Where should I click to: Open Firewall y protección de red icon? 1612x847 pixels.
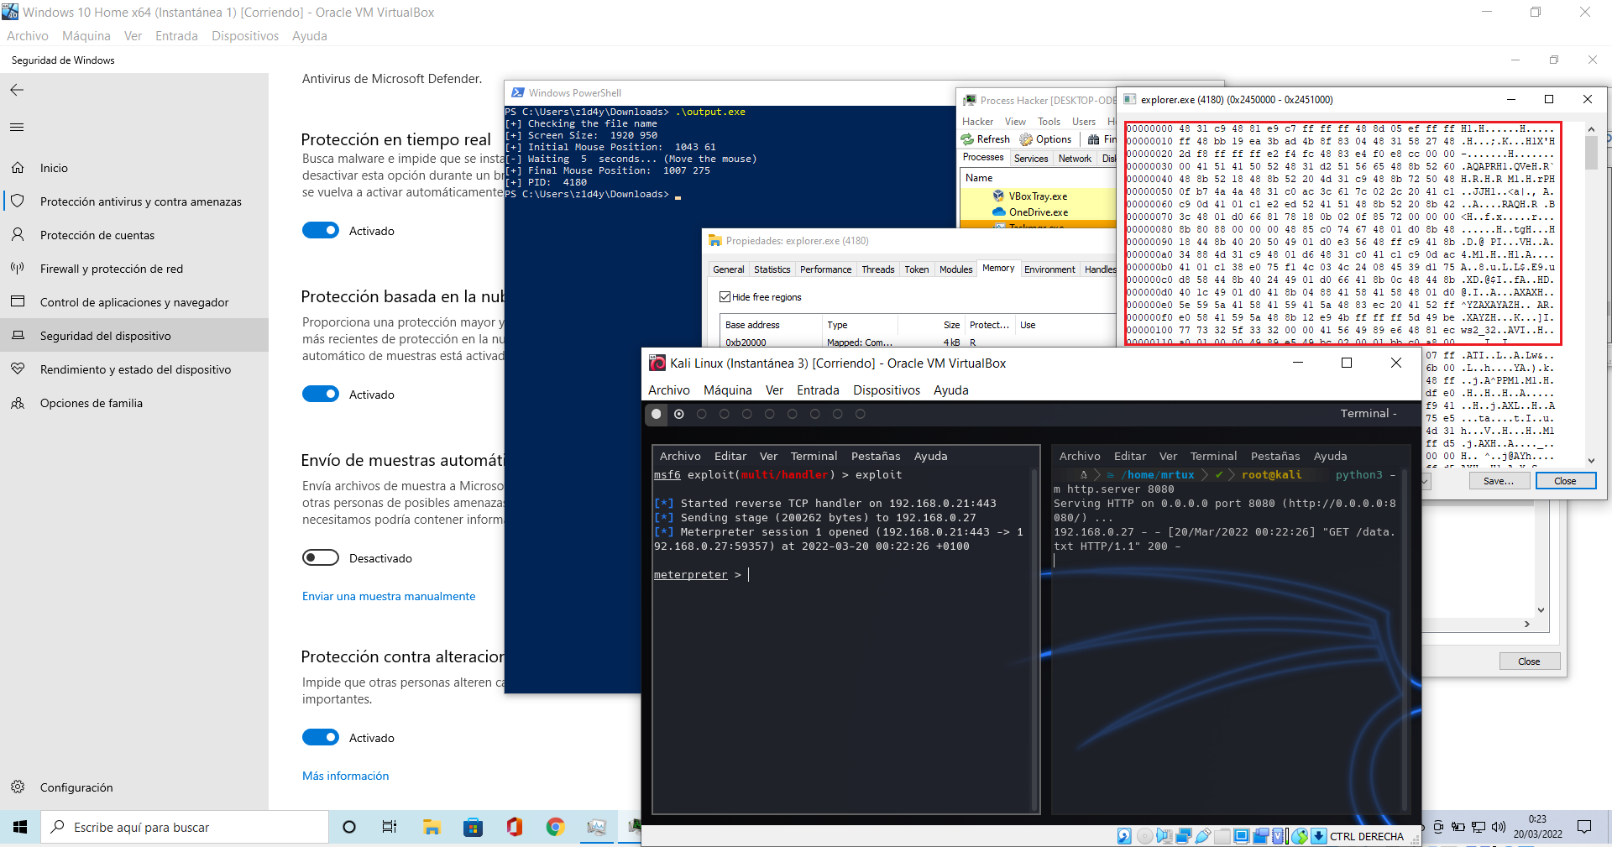click(x=18, y=269)
